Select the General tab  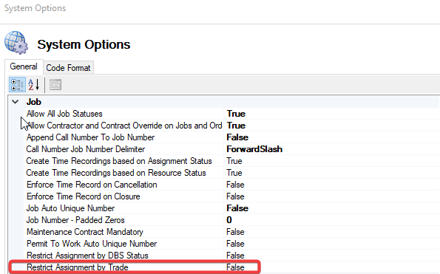(24, 66)
